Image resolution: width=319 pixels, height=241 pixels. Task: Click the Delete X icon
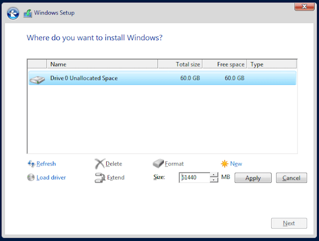pyautogui.click(x=100, y=163)
